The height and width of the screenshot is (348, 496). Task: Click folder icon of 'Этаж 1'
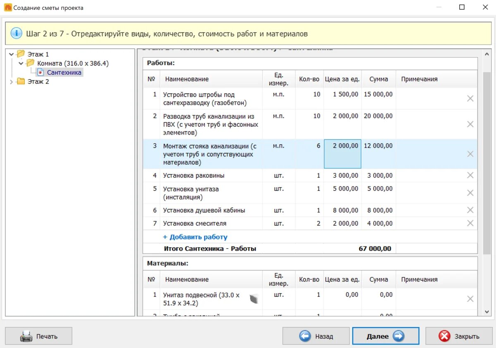pyautogui.click(x=21, y=54)
